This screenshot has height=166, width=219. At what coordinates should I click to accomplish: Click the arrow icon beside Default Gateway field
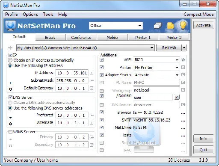tap(92, 88)
